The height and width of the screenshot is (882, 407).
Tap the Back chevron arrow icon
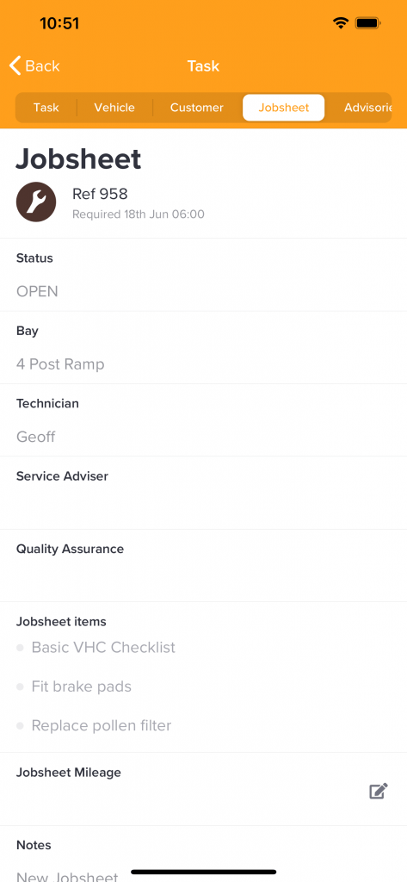pos(15,65)
